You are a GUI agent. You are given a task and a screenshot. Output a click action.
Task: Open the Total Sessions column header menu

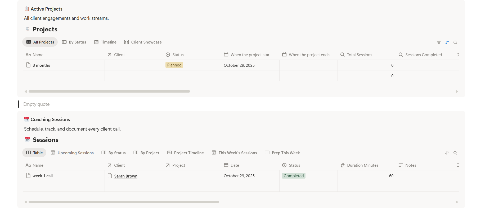point(359,55)
